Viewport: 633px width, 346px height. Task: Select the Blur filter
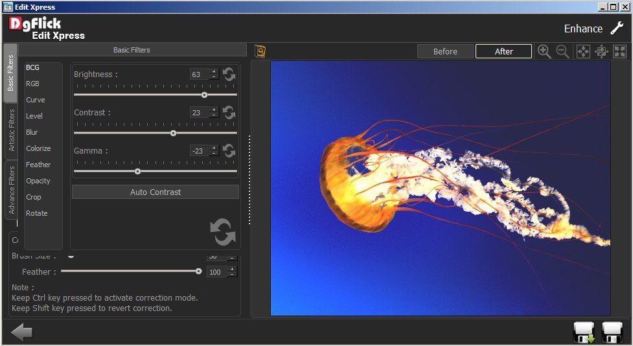32,132
